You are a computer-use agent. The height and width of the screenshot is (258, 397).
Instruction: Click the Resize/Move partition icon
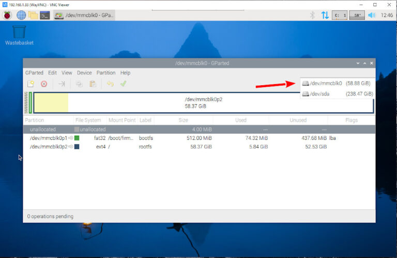click(x=62, y=84)
